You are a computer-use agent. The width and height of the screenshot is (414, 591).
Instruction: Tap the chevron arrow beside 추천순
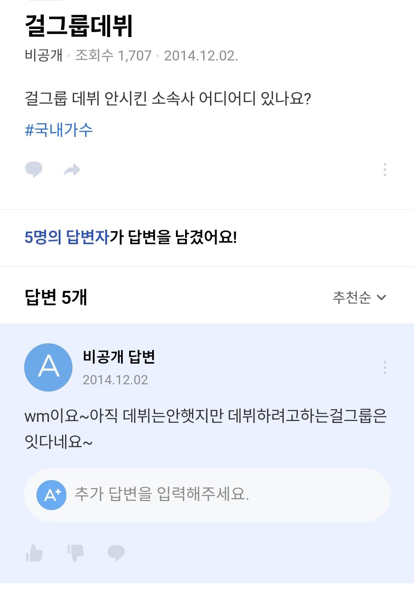pos(381,297)
